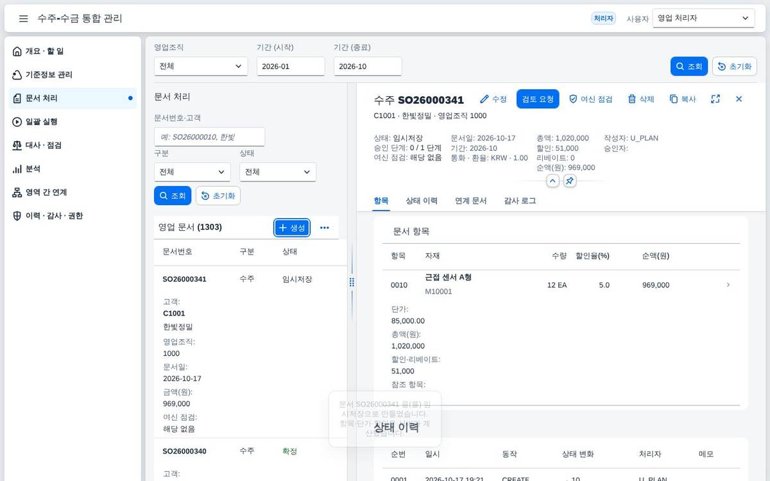The height and width of the screenshot is (481, 770).
Task: Click the 구분 column header in list
Action: (247, 252)
